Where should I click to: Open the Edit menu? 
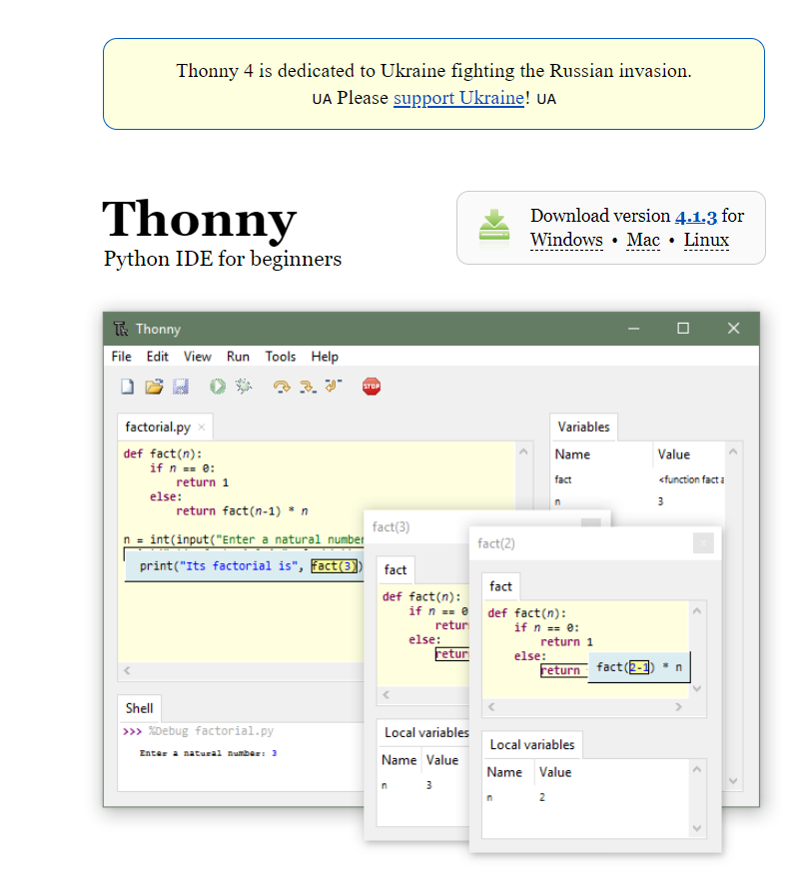(158, 357)
